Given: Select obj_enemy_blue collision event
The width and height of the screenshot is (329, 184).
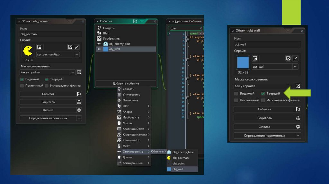Looking at the screenshot, I should pyautogui.click(x=126, y=44).
